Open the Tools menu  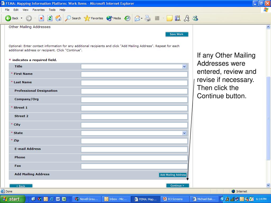click(x=52, y=10)
